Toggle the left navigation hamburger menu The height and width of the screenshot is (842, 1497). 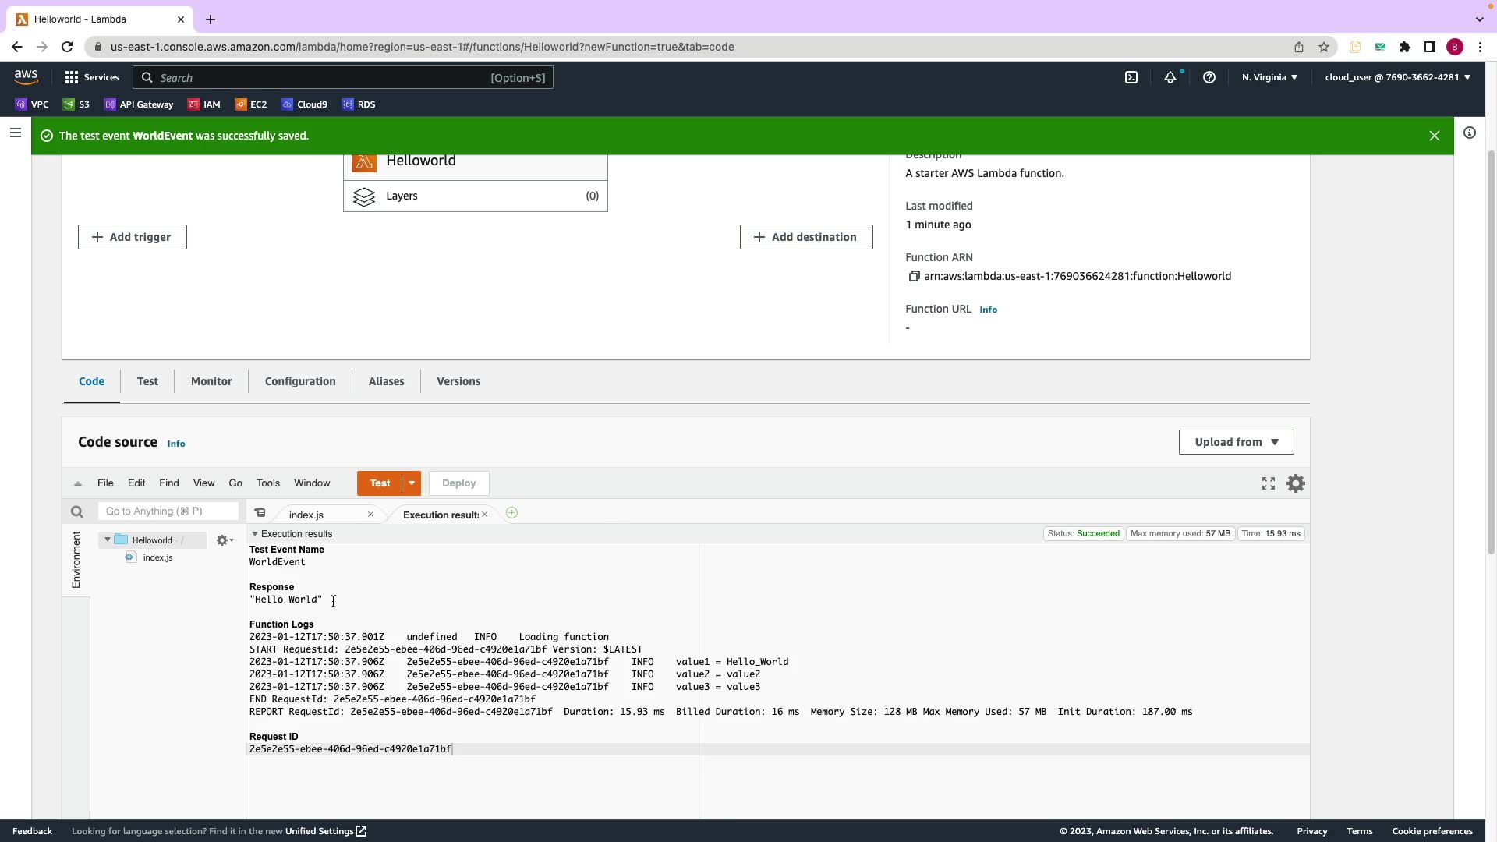15,133
